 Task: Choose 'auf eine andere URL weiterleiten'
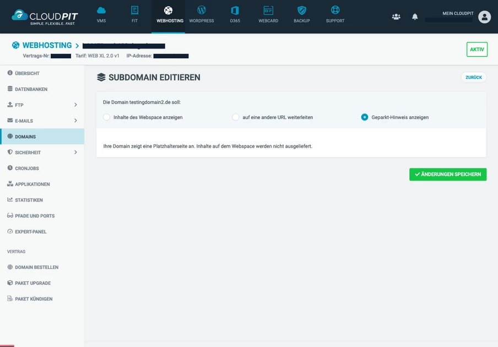236,117
